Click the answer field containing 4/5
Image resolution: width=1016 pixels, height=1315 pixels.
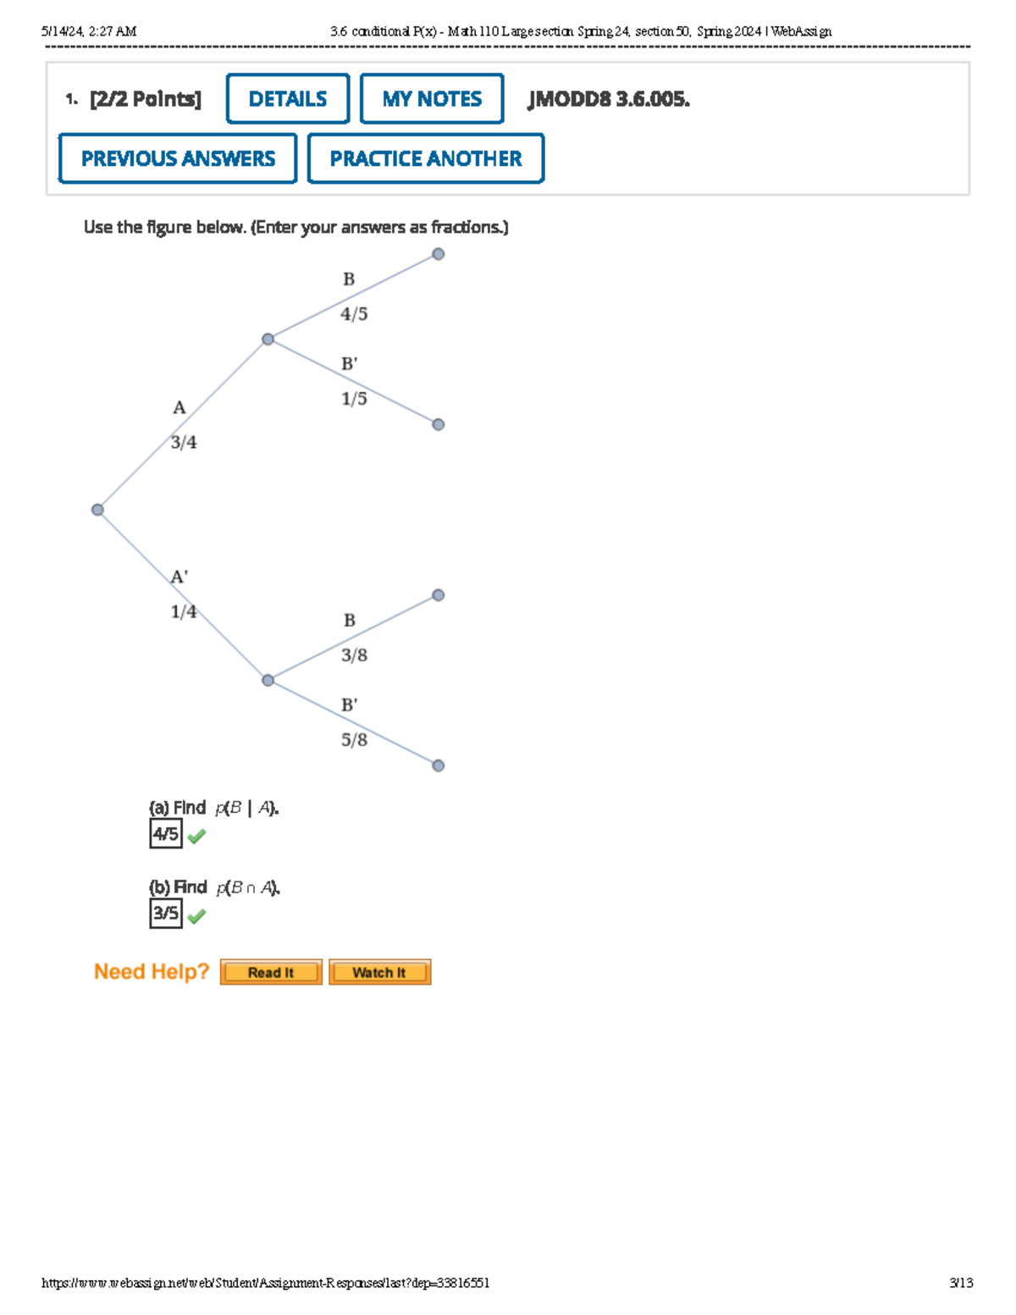(x=166, y=834)
